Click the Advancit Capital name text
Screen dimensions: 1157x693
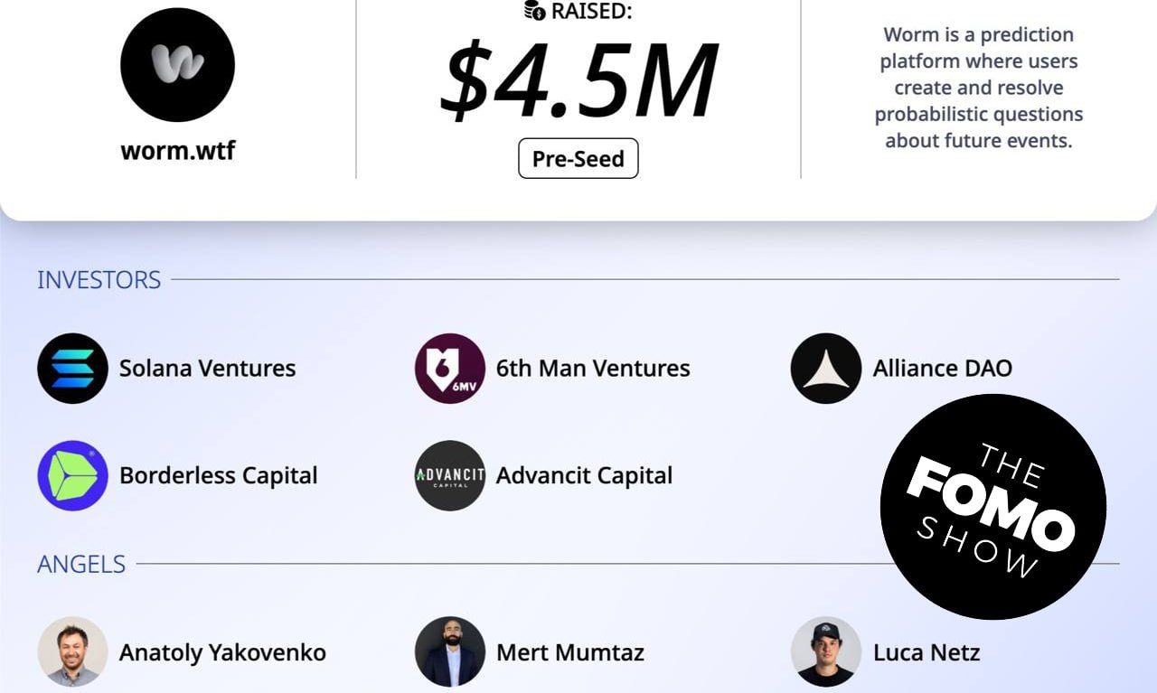(584, 476)
